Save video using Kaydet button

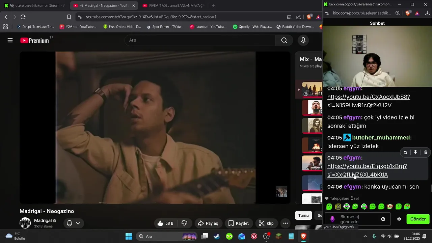(x=239, y=223)
